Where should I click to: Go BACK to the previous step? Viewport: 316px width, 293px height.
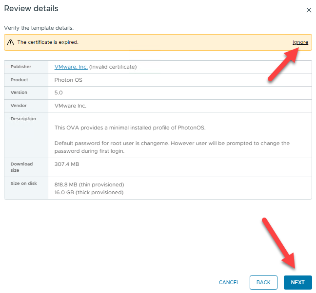[x=263, y=282]
